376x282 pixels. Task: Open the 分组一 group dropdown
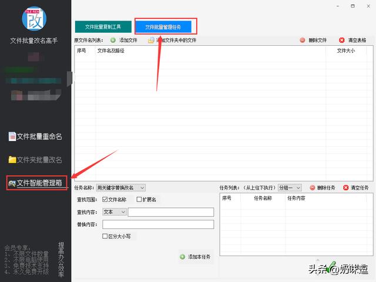[x=290, y=187]
